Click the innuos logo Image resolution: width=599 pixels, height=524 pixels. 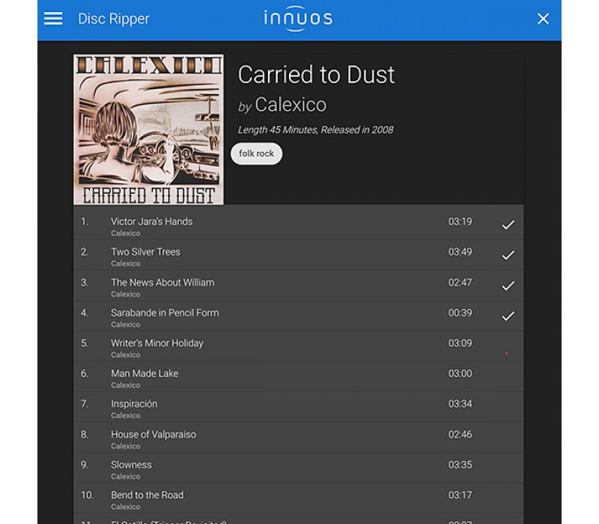pyautogui.click(x=298, y=18)
